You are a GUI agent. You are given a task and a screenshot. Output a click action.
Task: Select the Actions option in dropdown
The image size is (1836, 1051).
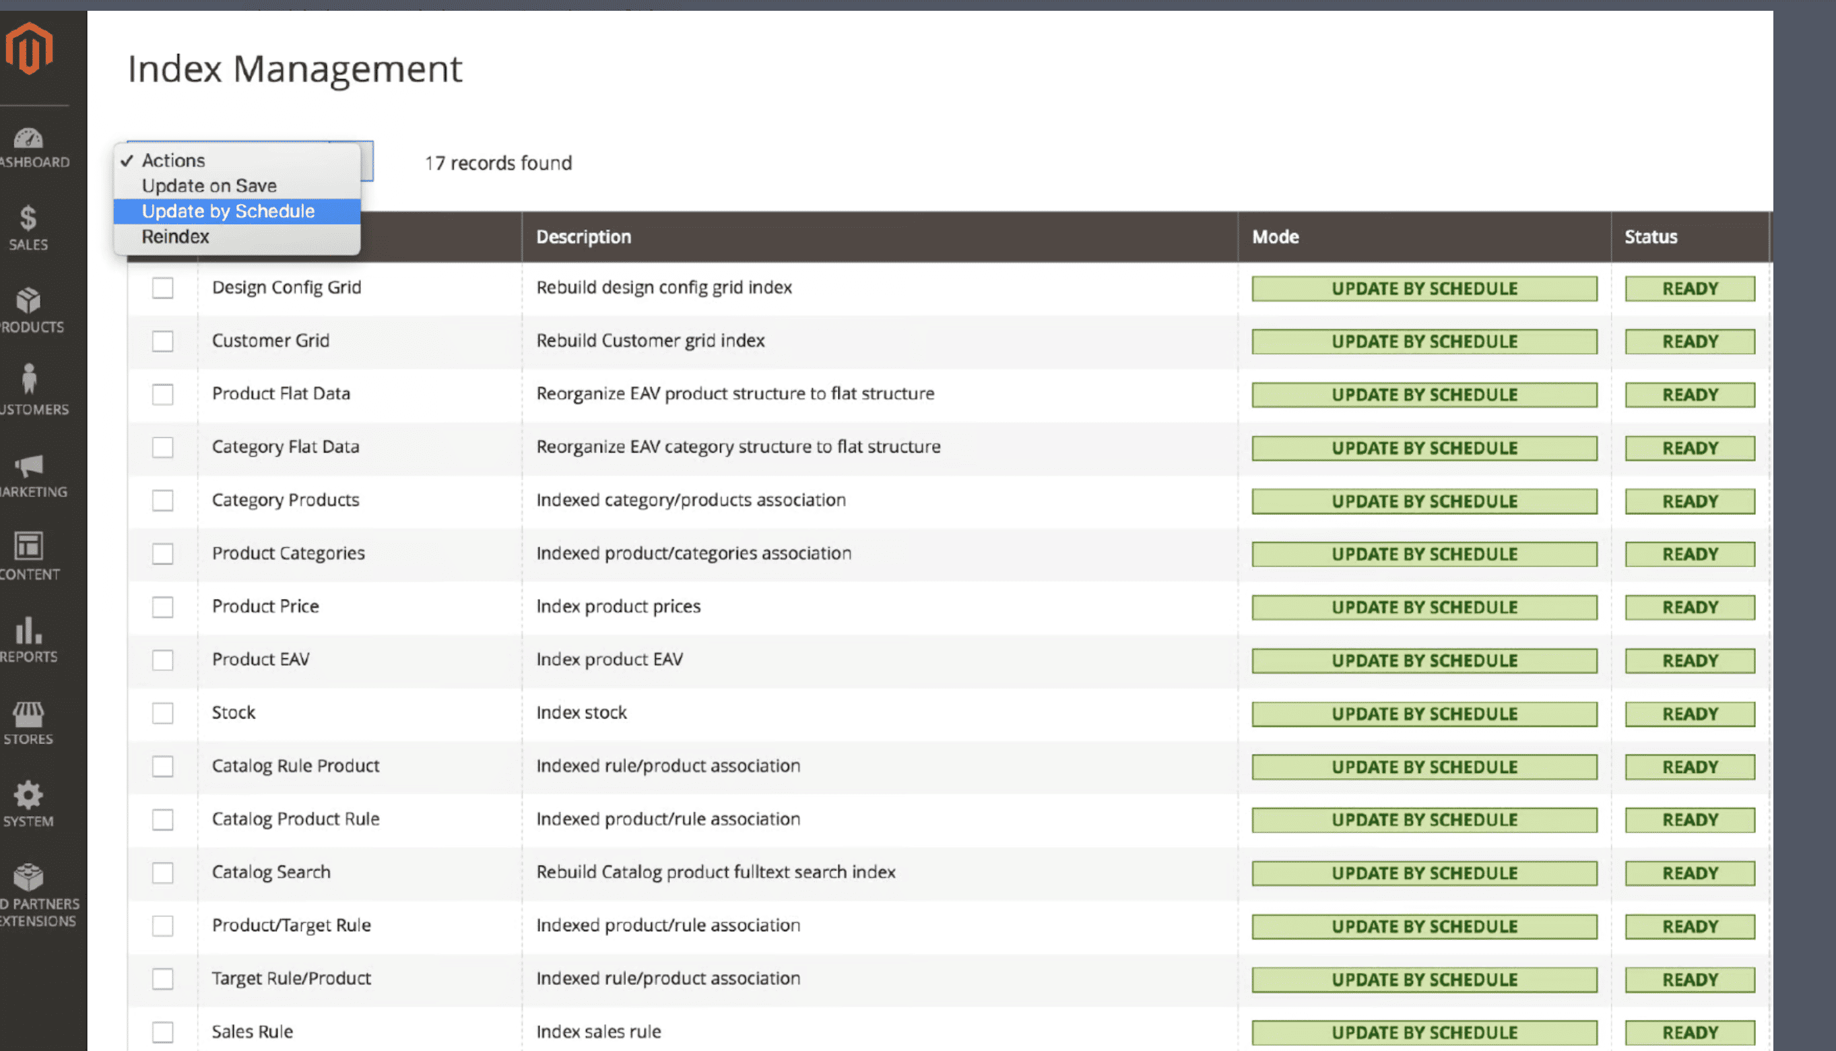tap(237, 160)
